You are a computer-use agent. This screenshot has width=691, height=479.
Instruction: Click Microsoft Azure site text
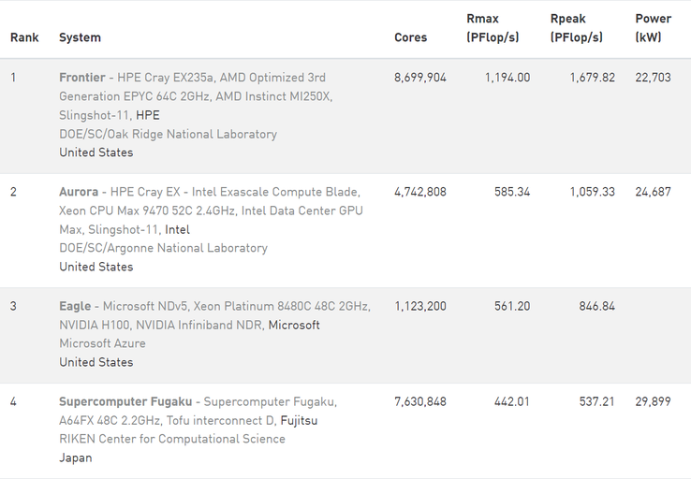pos(102,343)
